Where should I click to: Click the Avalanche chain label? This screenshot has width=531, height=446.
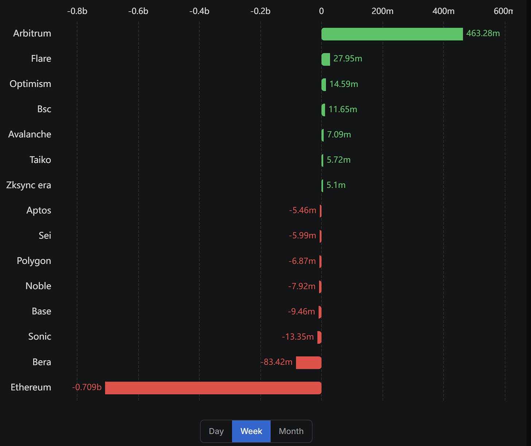tap(30, 134)
